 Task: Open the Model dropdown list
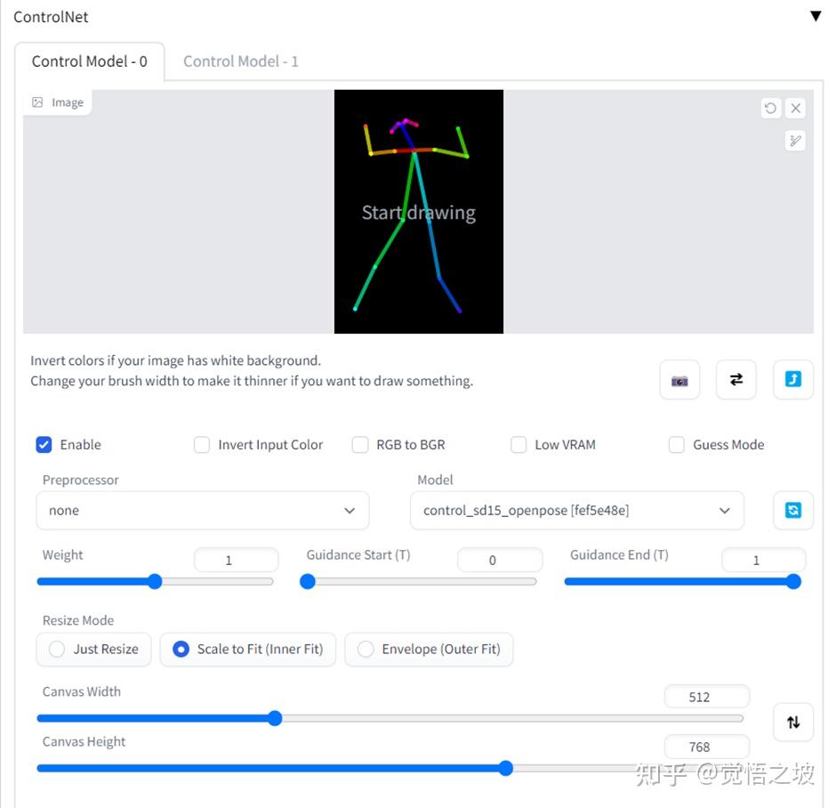[x=577, y=511]
